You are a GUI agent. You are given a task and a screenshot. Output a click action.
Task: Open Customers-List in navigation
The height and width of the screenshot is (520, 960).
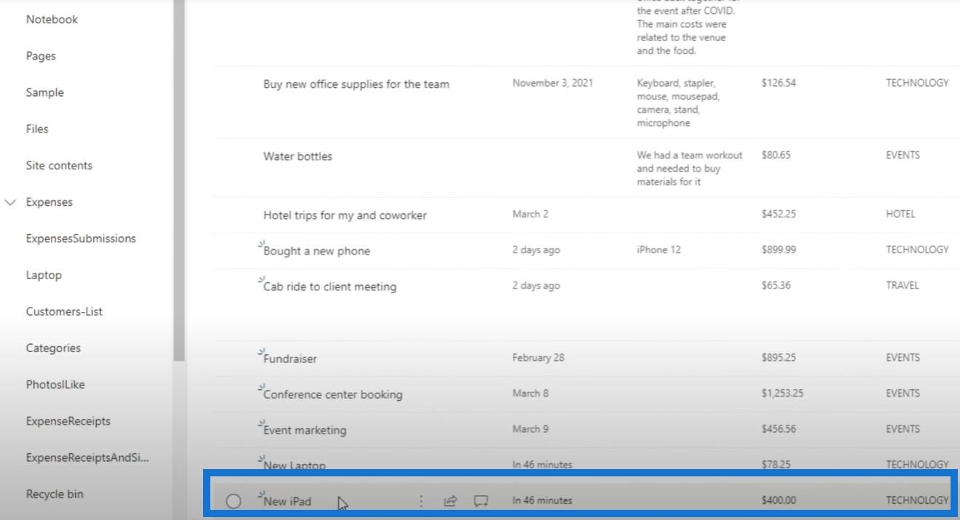pos(64,311)
